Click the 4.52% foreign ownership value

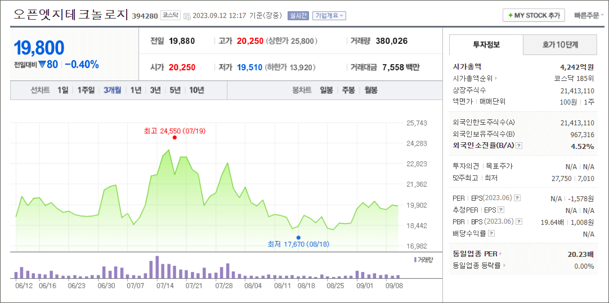(584, 146)
